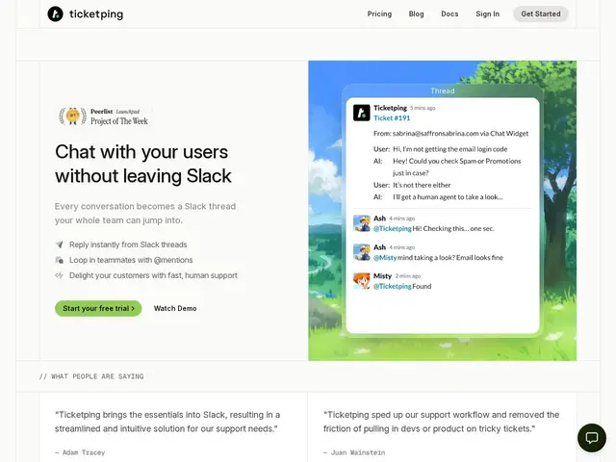Viewport: 616px width, 462px height.
Task: Click the name Adam Tracey
Action: coord(84,452)
